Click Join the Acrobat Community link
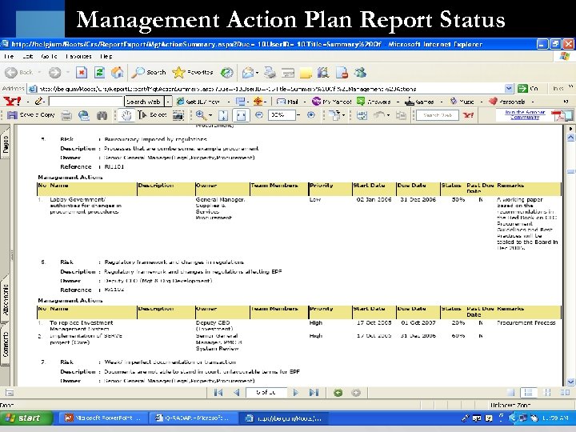Screen dimensions: 576x432 point(524,114)
